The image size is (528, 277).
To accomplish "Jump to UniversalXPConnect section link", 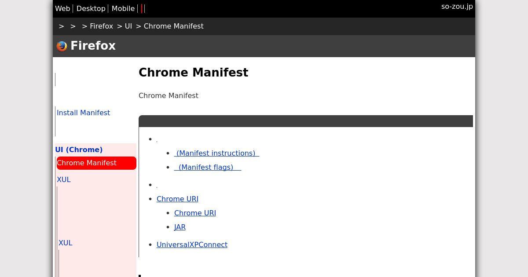I will (192, 244).
